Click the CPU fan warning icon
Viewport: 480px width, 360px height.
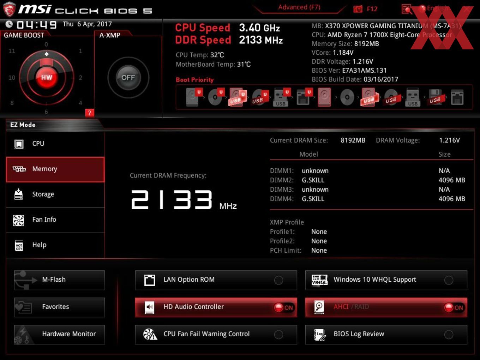point(150,334)
